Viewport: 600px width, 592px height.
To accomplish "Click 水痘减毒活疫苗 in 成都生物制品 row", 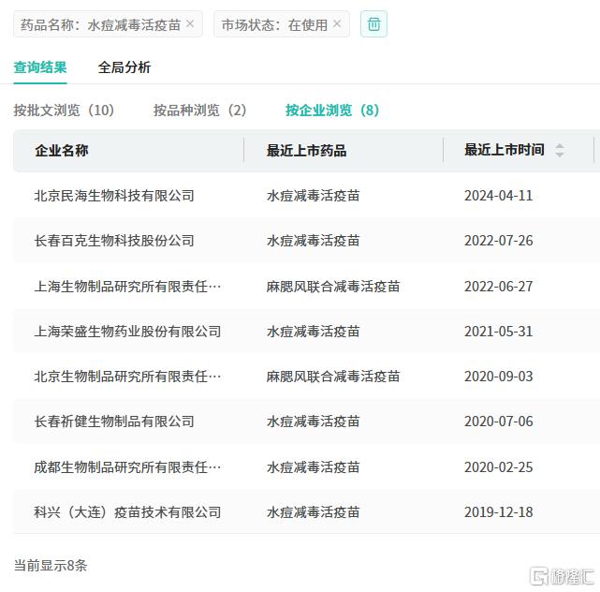I will (314, 467).
